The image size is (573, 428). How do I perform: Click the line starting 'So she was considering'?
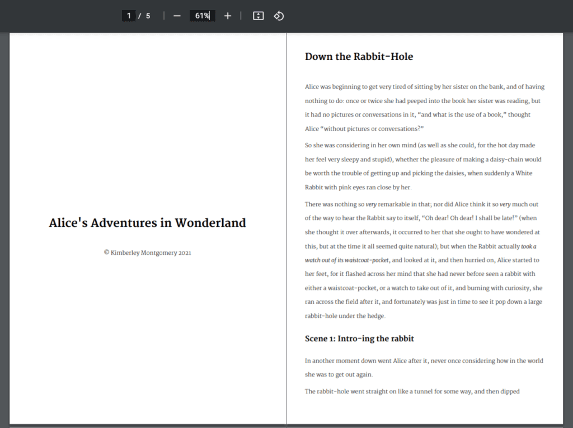(x=420, y=145)
